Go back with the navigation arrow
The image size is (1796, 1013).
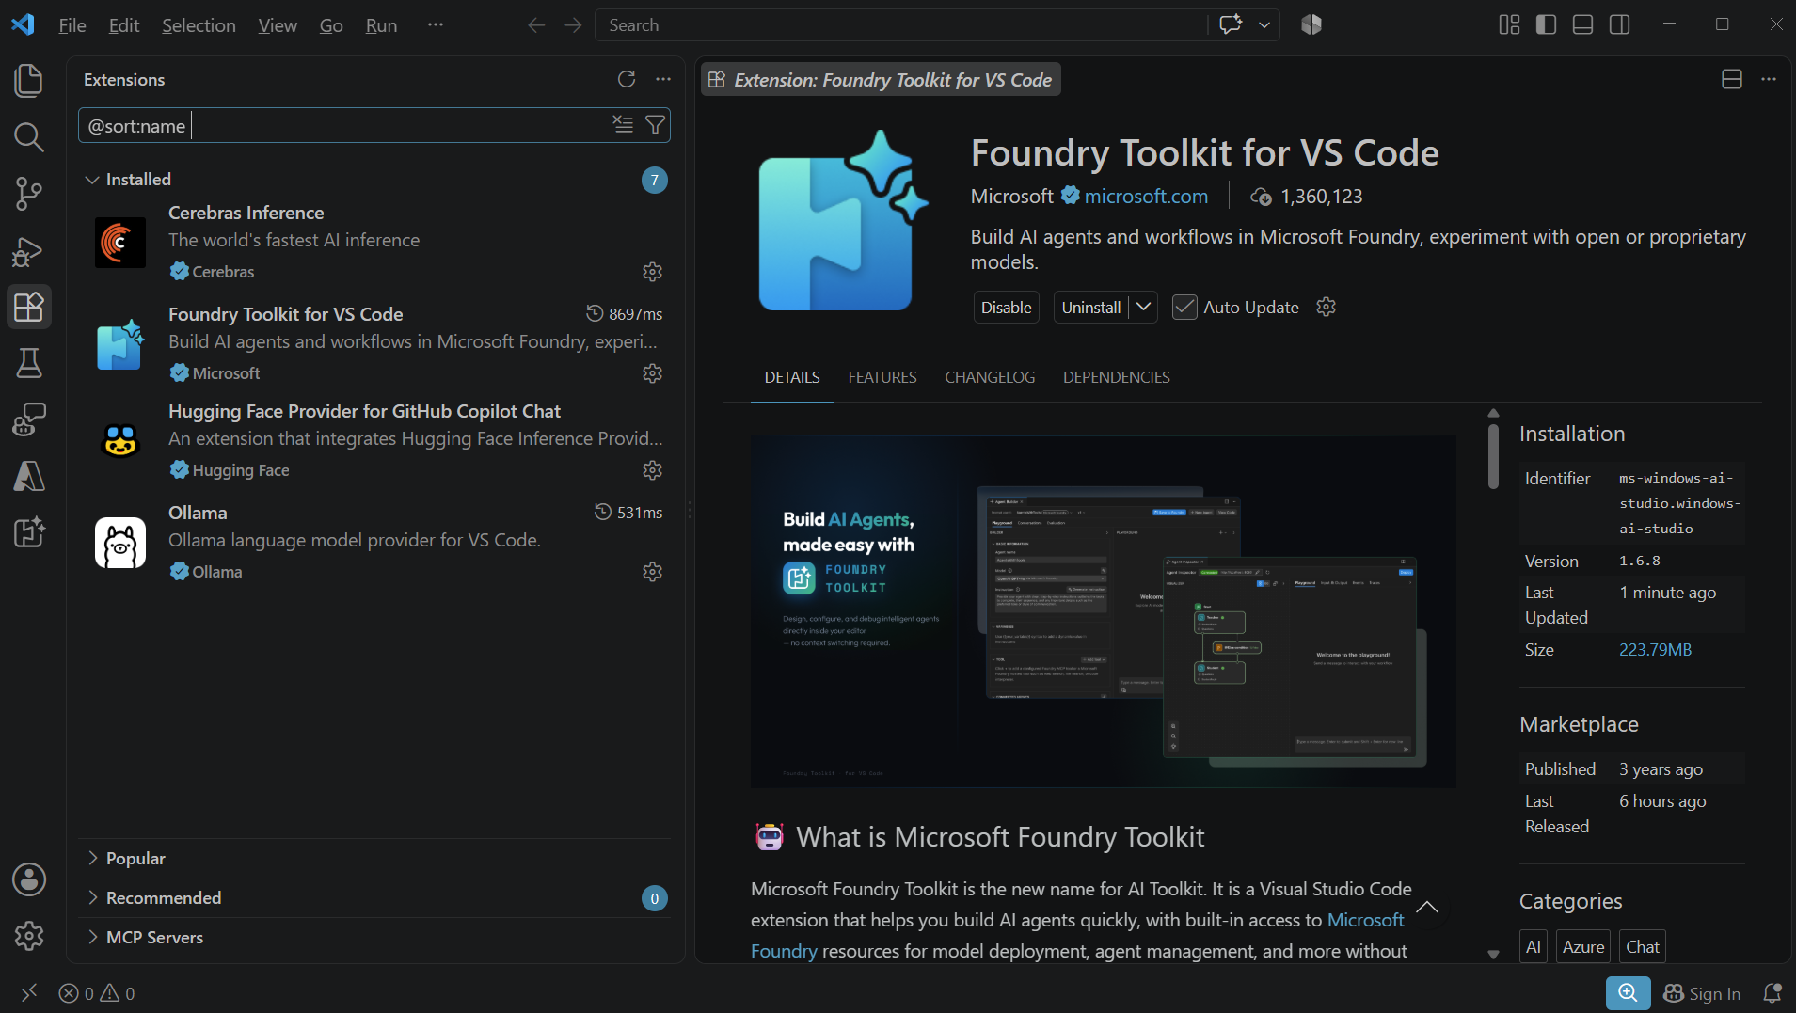(x=536, y=25)
